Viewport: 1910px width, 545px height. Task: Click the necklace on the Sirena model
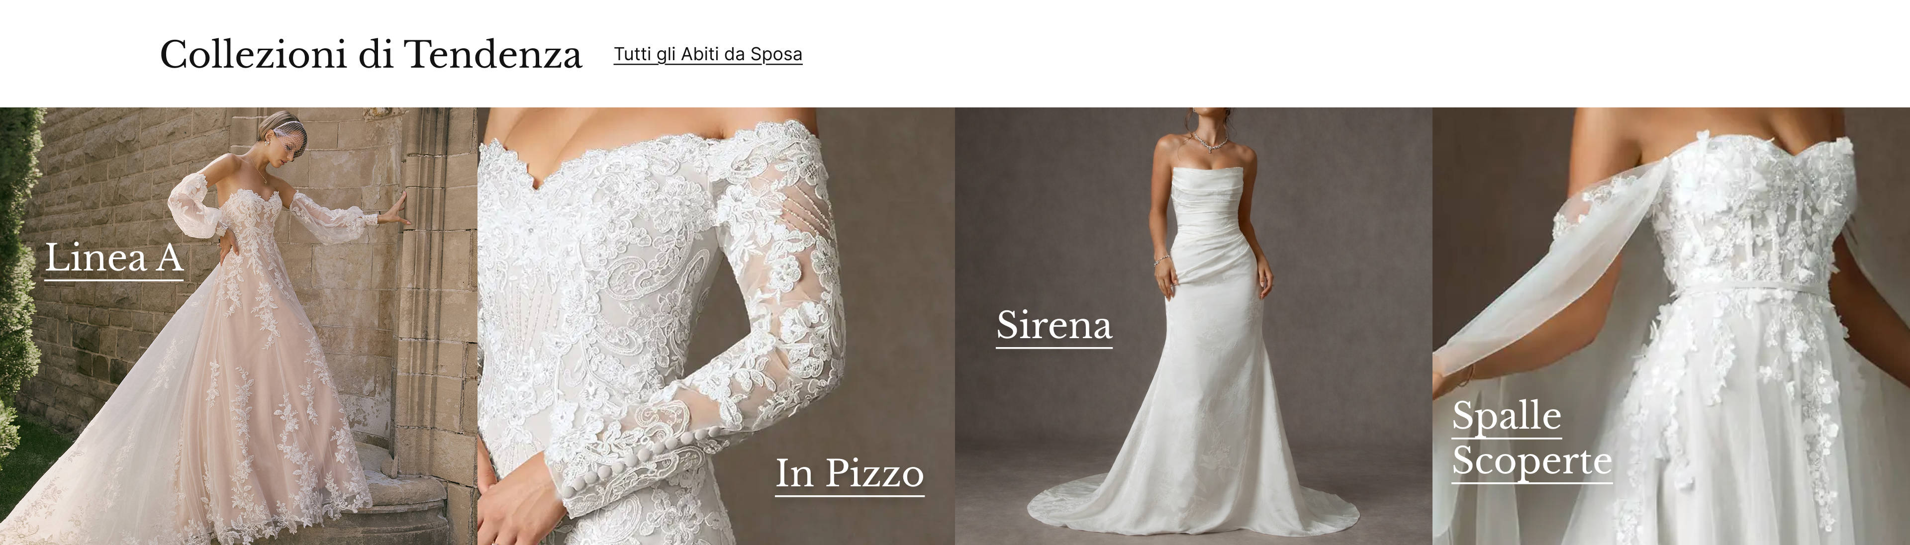1210,141
